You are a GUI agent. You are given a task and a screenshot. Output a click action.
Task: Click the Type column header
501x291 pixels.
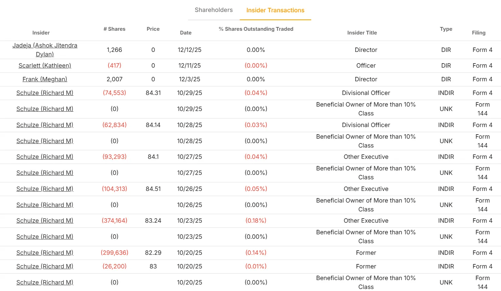click(446, 29)
